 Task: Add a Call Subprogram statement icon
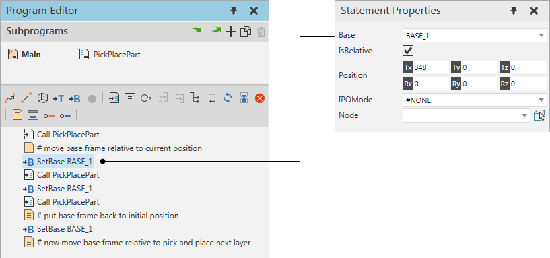coord(114,98)
